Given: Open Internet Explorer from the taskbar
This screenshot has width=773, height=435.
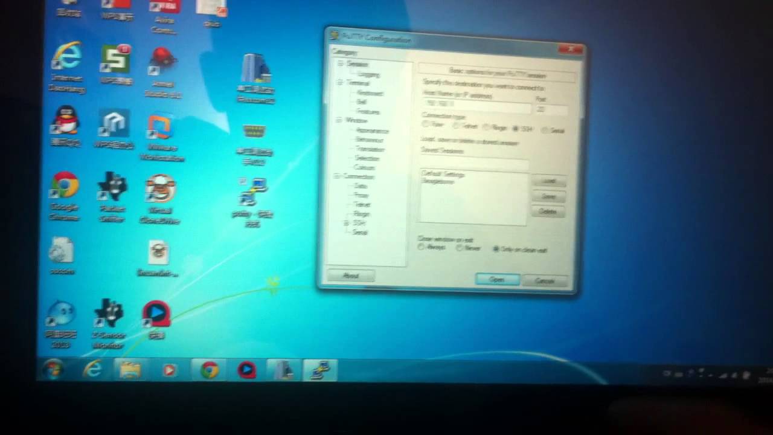Looking at the screenshot, I should (92, 369).
